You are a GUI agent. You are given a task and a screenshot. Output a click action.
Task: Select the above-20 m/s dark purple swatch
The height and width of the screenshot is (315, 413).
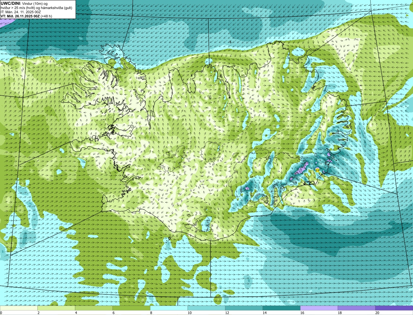tap(394, 308)
